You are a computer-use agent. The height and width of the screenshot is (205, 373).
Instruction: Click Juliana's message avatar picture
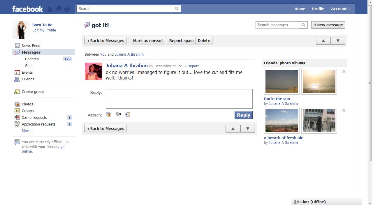[x=94, y=71]
